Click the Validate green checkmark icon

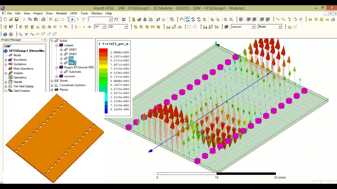[139, 19]
